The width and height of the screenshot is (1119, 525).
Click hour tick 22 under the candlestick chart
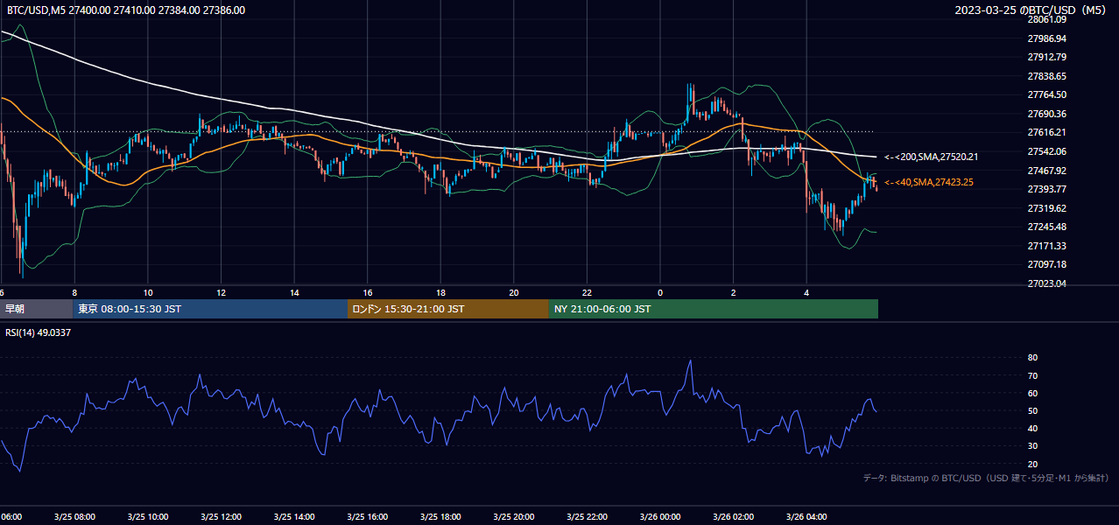[587, 292]
